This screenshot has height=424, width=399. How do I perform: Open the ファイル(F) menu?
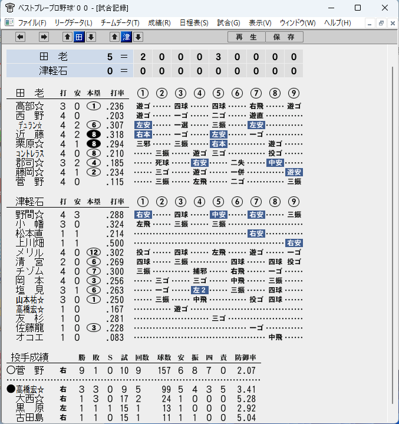pyautogui.click(x=32, y=23)
